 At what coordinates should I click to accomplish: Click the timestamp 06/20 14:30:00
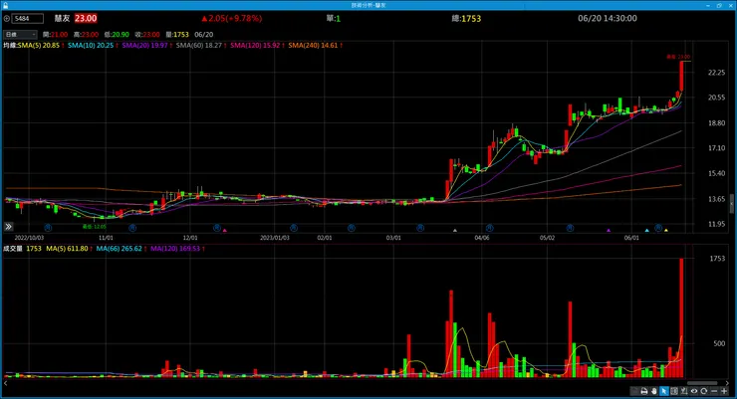(608, 18)
